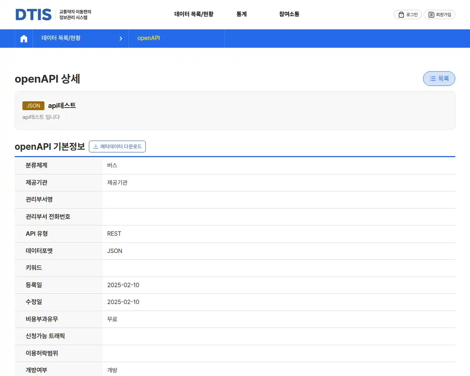Expand 데이터 목록/현황 breadcrumb dropdown
The image size is (470, 376).
(x=81, y=39)
